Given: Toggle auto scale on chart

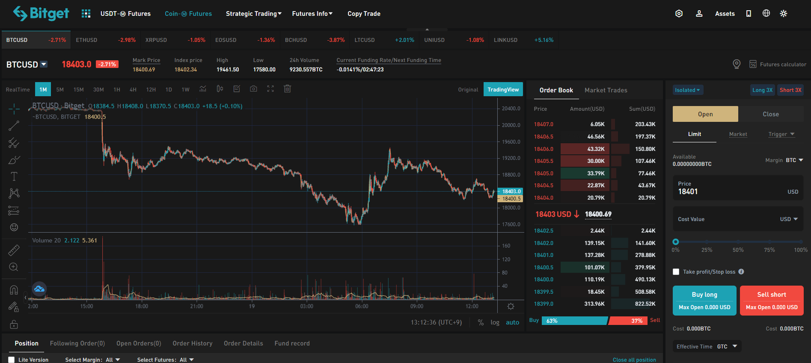Looking at the screenshot, I should (x=513, y=322).
